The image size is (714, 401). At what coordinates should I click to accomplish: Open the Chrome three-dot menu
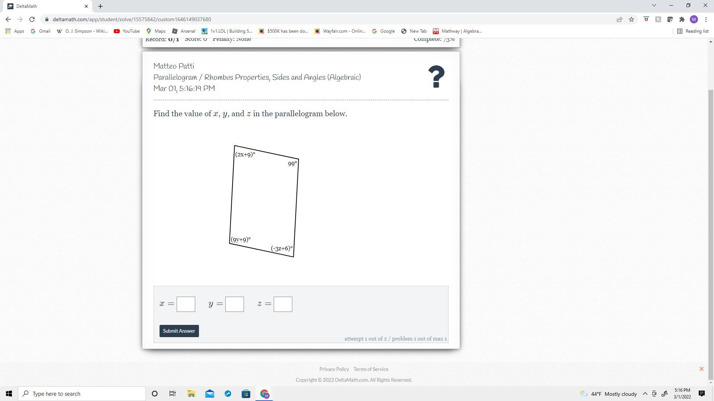[x=706, y=19]
